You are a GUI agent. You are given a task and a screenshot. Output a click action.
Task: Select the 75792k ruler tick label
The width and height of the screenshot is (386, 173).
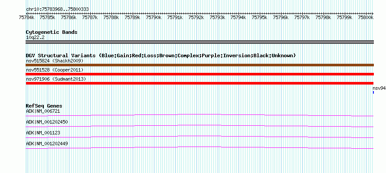click(196, 17)
